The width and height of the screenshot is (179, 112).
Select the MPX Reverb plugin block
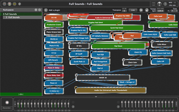click(53, 60)
